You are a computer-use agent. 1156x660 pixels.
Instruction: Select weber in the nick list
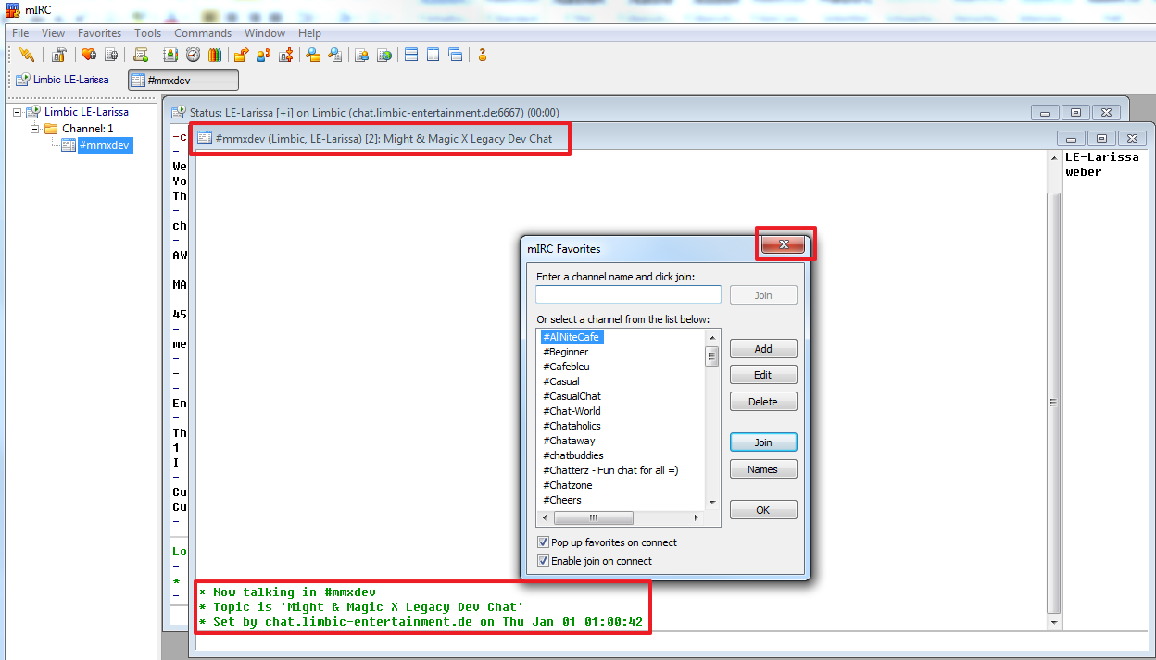point(1084,172)
